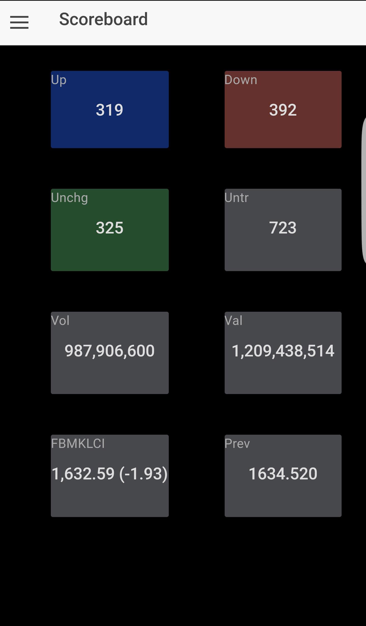Tap the FBMKLCI index tile
Viewport: 366px width, 626px height.
coord(110,476)
